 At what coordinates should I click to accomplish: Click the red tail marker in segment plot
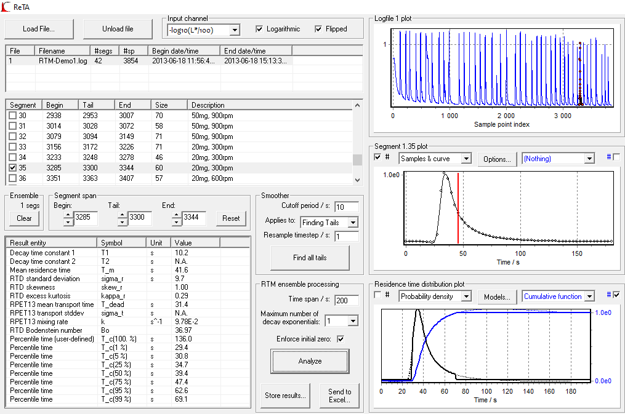click(x=458, y=208)
